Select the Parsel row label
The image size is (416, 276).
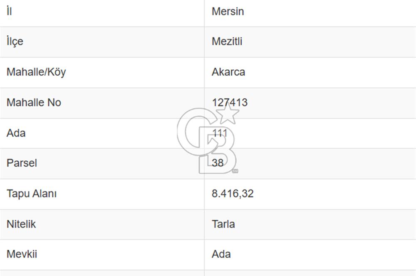point(22,163)
